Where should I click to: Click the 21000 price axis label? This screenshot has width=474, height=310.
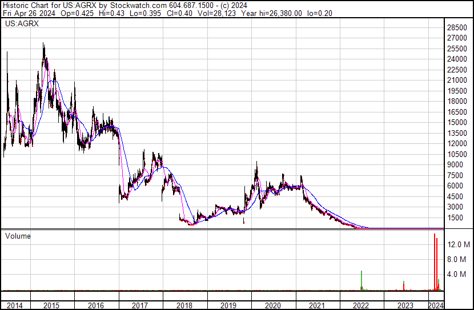(x=457, y=80)
